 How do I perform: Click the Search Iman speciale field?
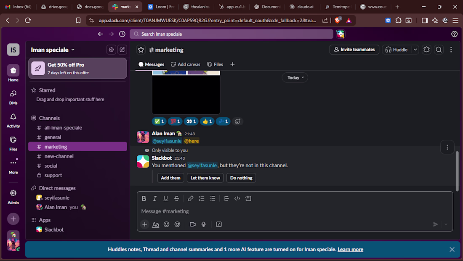click(x=231, y=34)
